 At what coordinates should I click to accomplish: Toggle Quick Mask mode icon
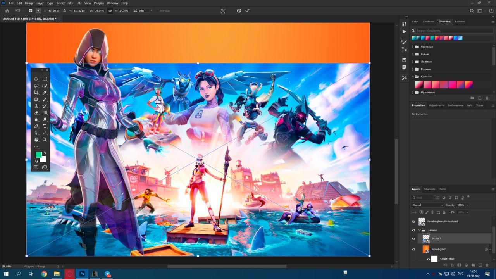point(36,167)
